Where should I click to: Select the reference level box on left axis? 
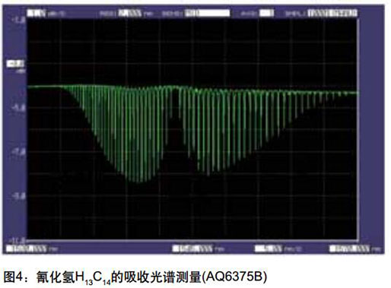pos(15,64)
